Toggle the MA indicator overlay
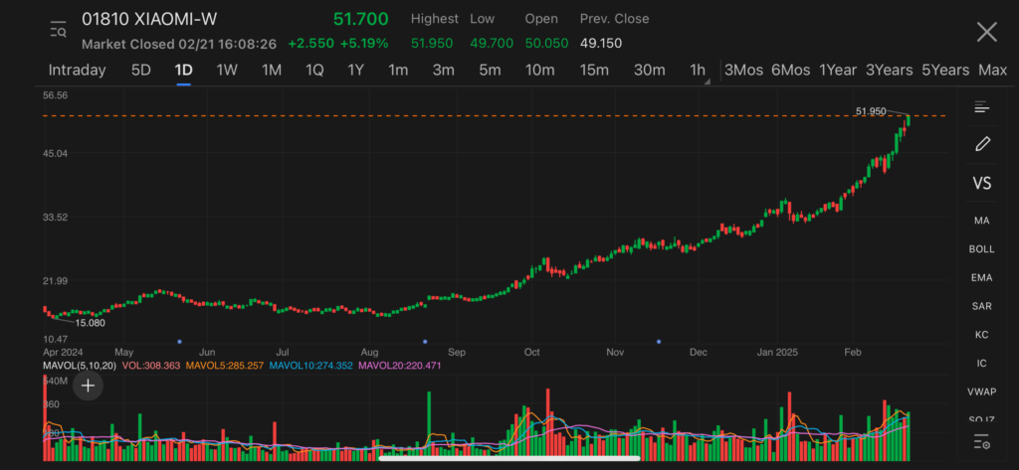Viewport: 1019px width, 470px height. [982, 220]
